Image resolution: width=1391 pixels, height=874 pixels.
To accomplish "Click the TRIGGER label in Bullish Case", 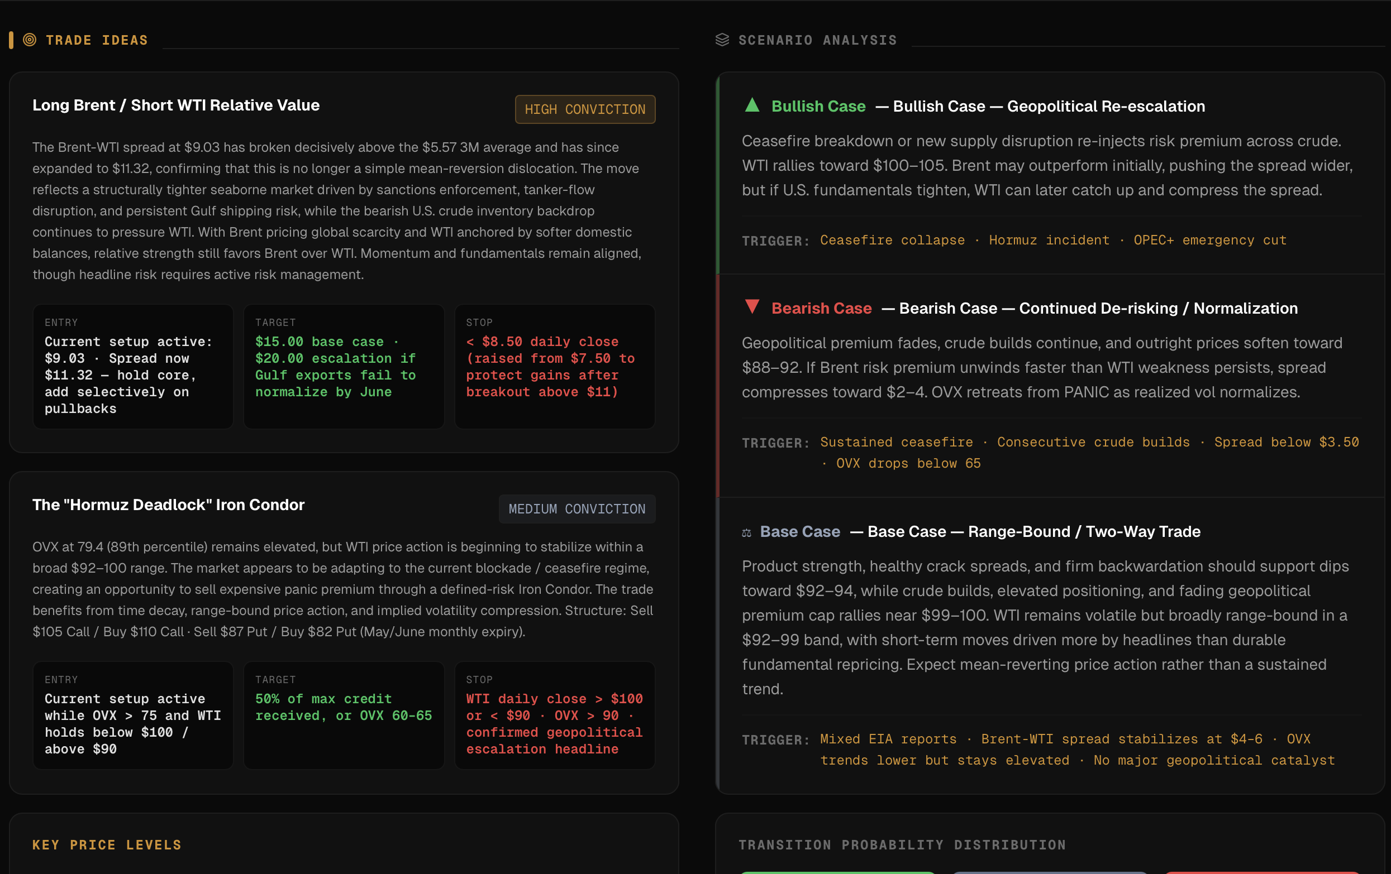I will point(776,241).
